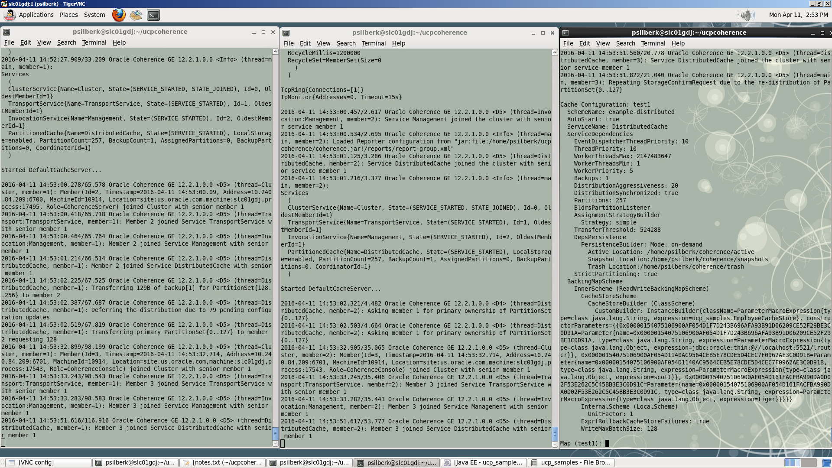The height and width of the screenshot is (468, 832).
Task: Click the right terminal window menu icon
Action: [565, 33]
